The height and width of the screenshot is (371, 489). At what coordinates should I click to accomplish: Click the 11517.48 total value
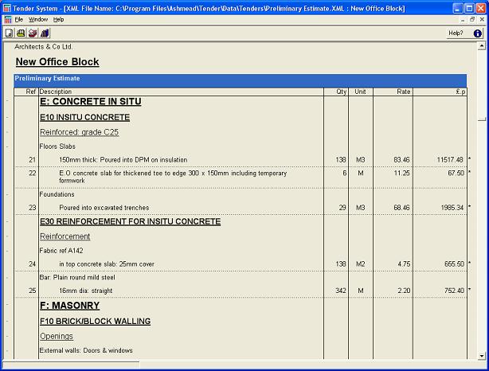pos(450,160)
